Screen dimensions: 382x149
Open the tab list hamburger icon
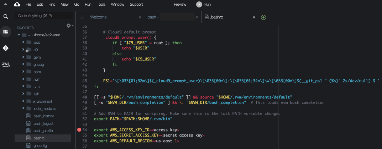click(82, 17)
